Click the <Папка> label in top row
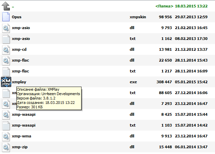The width and height of the screenshot is (215, 154). pyautogui.click(x=164, y=6)
